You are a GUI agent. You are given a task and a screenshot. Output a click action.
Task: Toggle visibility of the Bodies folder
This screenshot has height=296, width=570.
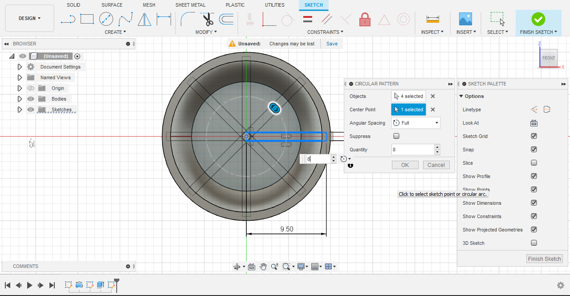tap(31, 99)
